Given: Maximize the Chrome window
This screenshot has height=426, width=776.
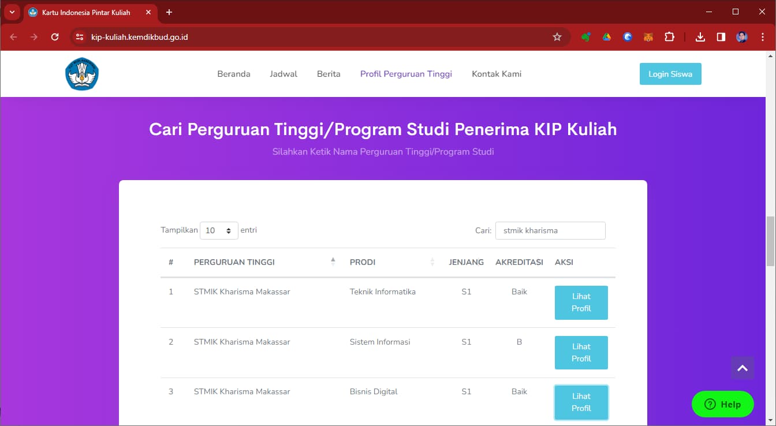Looking at the screenshot, I should (736, 12).
